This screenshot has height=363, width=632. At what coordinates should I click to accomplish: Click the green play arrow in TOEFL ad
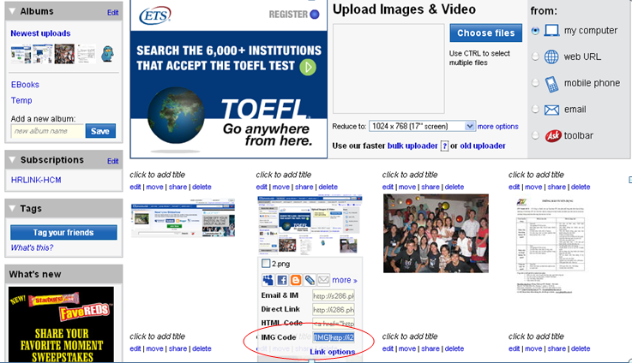(x=308, y=67)
